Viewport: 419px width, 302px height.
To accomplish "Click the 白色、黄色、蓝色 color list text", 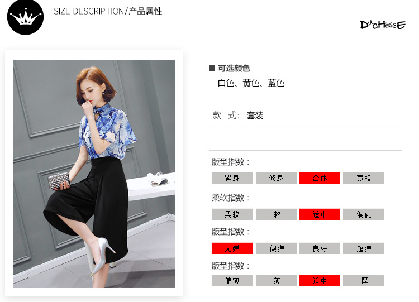I will click(251, 83).
